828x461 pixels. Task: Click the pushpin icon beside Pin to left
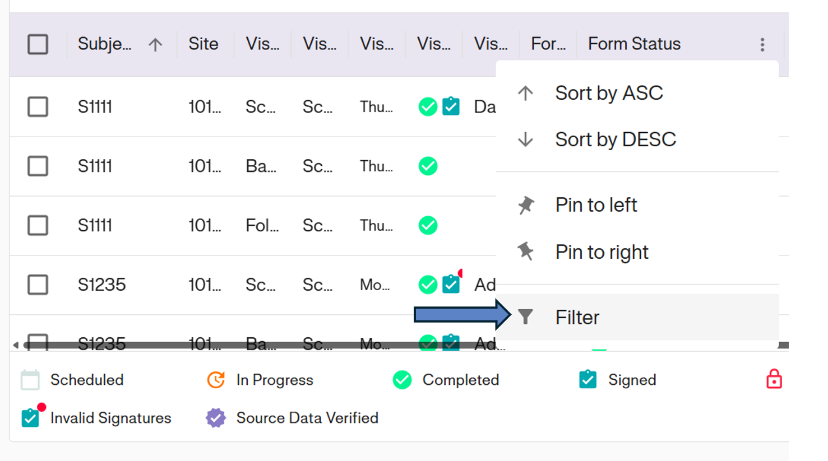[x=526, y=204]
